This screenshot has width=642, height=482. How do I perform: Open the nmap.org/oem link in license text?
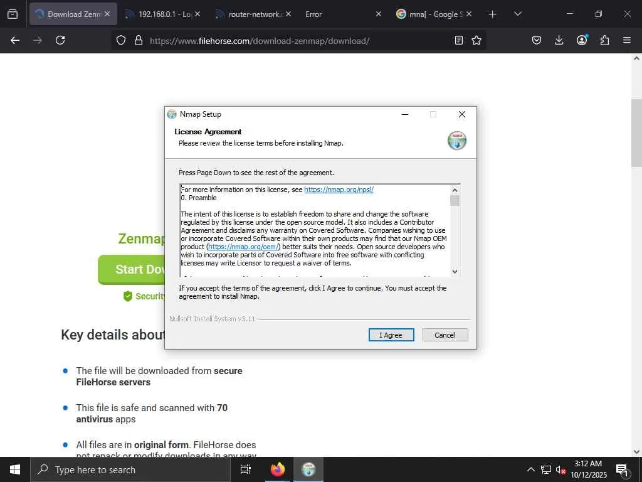(x=243, y=247)
